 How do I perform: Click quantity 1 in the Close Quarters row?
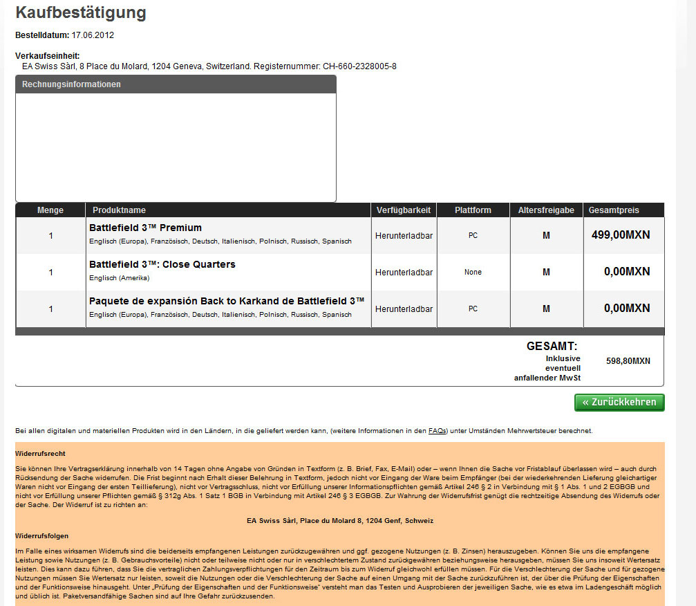coord(50,273)
